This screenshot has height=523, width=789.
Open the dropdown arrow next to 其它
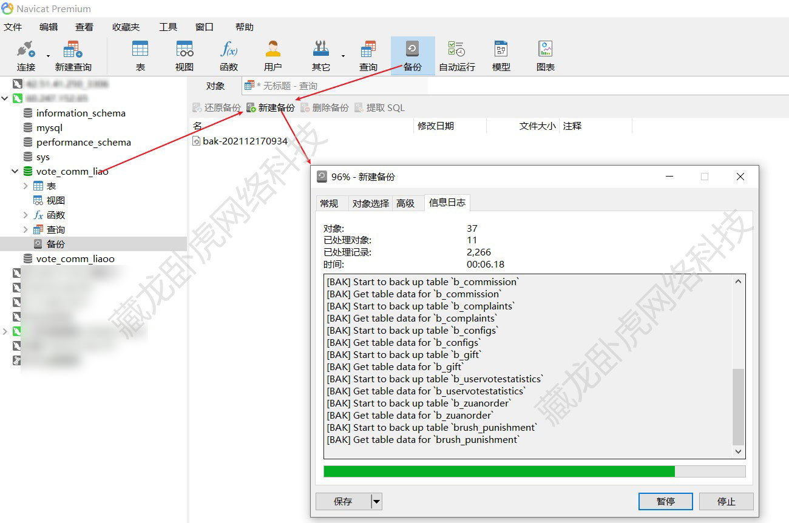(343, 56)
